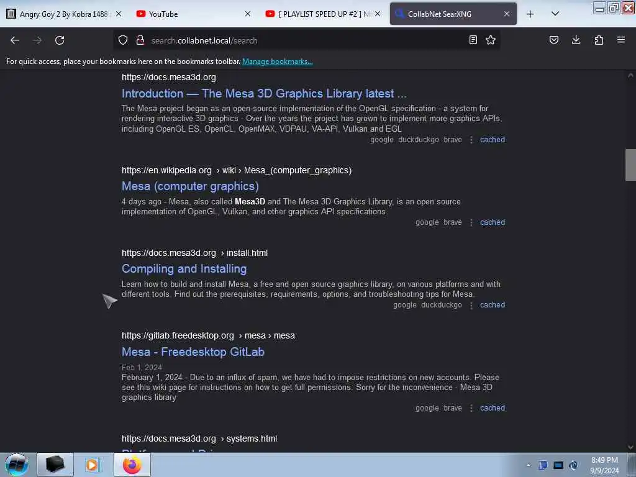
Task: Open the Mesa (computer graphics) Wikipedia result
Action: 190,186
